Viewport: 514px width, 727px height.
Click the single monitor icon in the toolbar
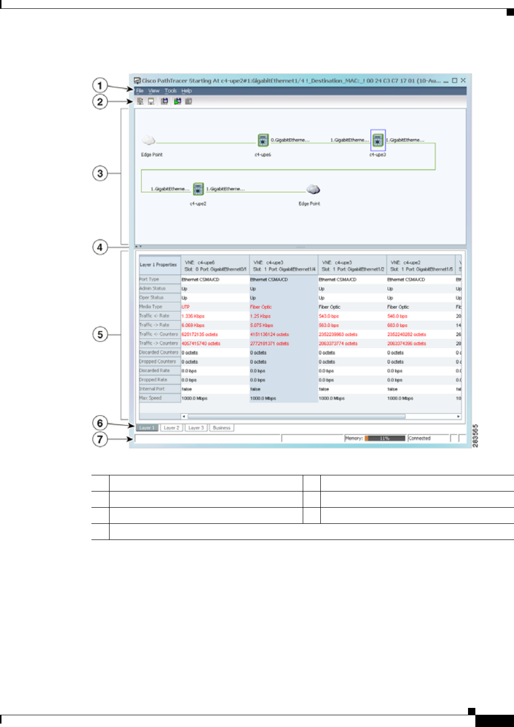click(x=151, y=101)
